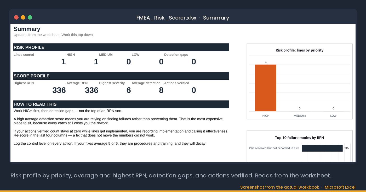Select the 'Log the control level' paragraph
Screen dimensions: 366x192
[x=110, y=143]
